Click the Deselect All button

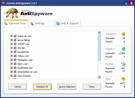click(x=42, y=87)
